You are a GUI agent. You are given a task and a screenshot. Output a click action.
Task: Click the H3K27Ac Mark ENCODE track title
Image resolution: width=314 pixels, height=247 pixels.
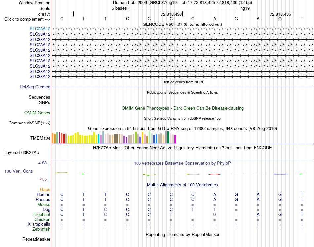[182, 148]
